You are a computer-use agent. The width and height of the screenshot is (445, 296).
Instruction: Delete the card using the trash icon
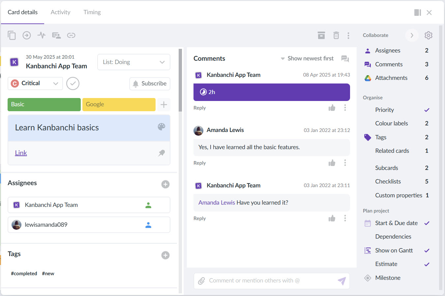pos(336,35)
